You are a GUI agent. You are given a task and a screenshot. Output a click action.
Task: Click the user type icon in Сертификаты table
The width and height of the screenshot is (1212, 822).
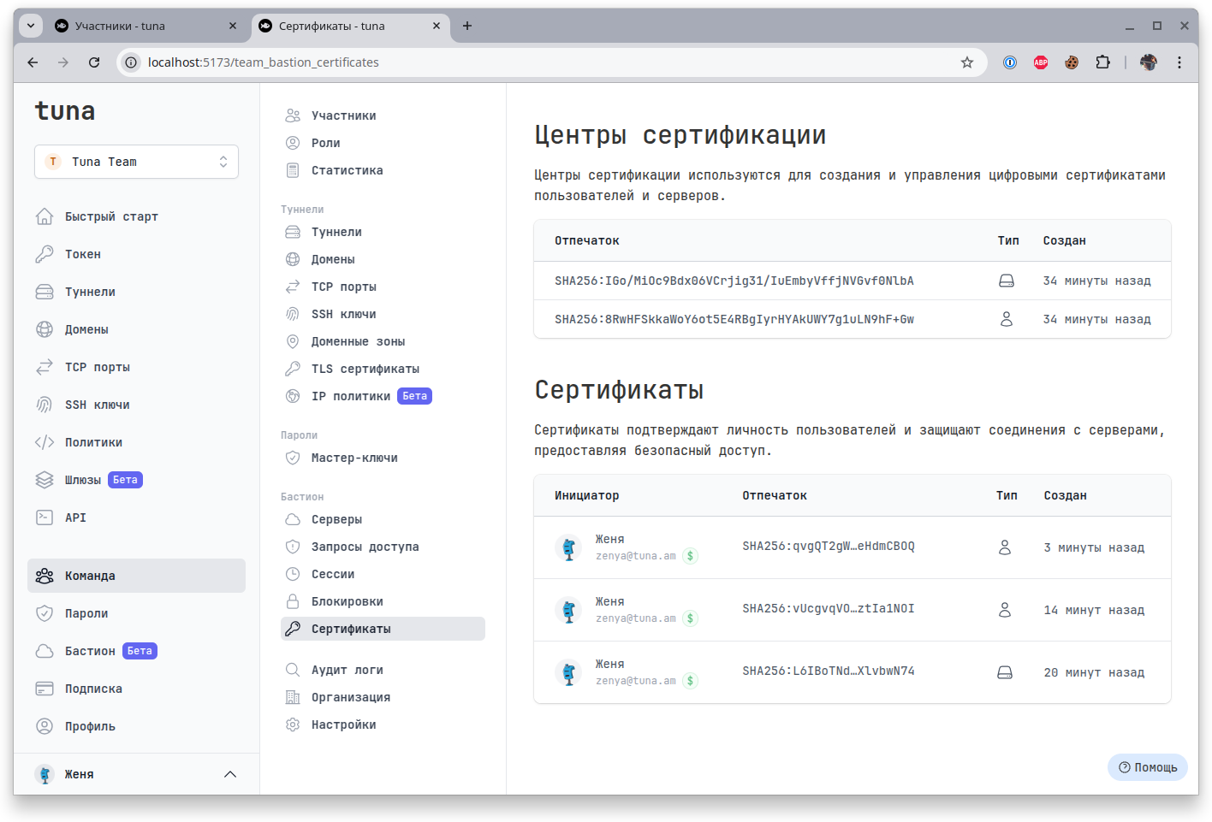(1007, 547)
